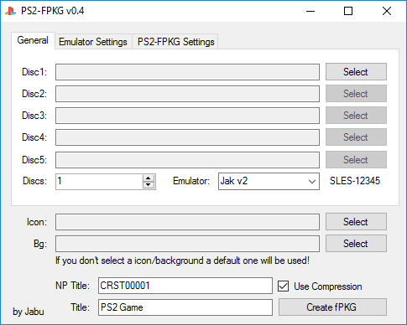Image resolution: width=407 pixels, height=325 pixels.
Task: Switch to Emulator Settings tab
Action: pos(93,42)
